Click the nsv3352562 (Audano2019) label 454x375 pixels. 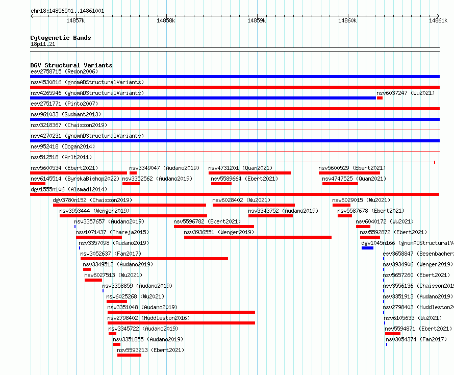tap(157, 179)
